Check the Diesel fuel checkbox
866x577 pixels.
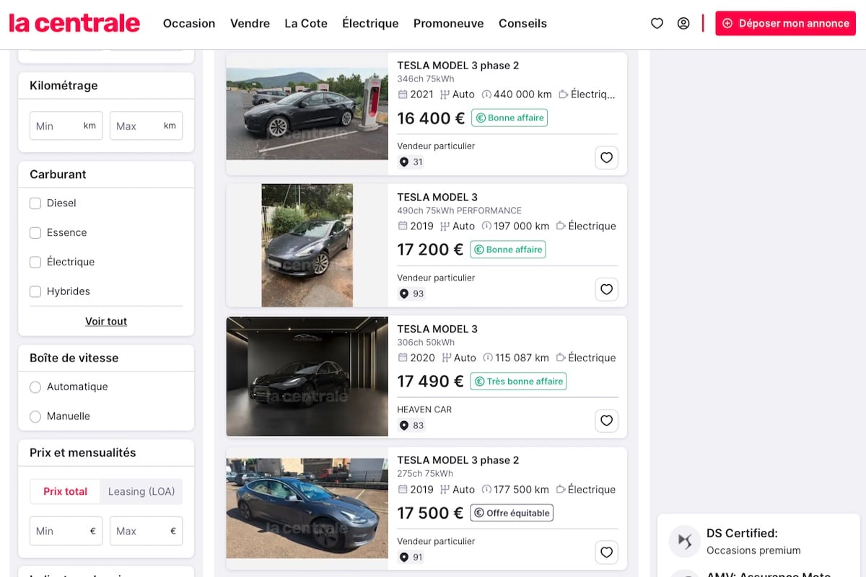tap(35, 203)
